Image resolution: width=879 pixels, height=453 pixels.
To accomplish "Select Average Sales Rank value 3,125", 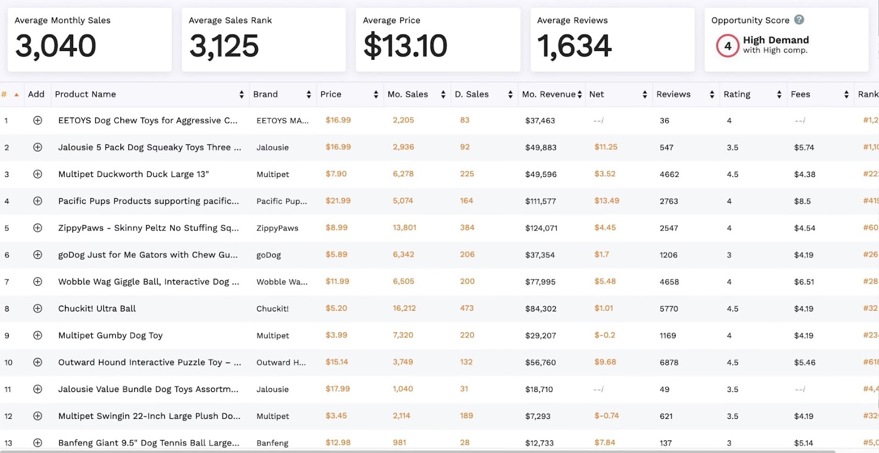I will point(224,46).
